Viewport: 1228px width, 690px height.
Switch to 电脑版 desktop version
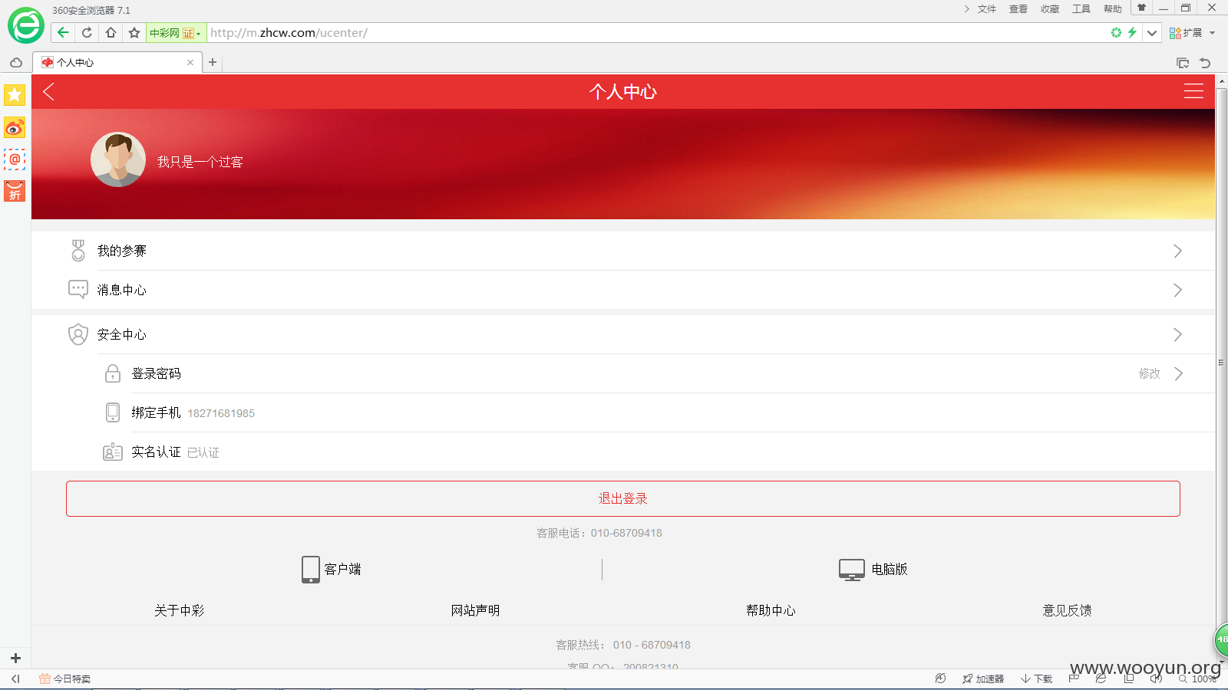[x=873, y=569]
